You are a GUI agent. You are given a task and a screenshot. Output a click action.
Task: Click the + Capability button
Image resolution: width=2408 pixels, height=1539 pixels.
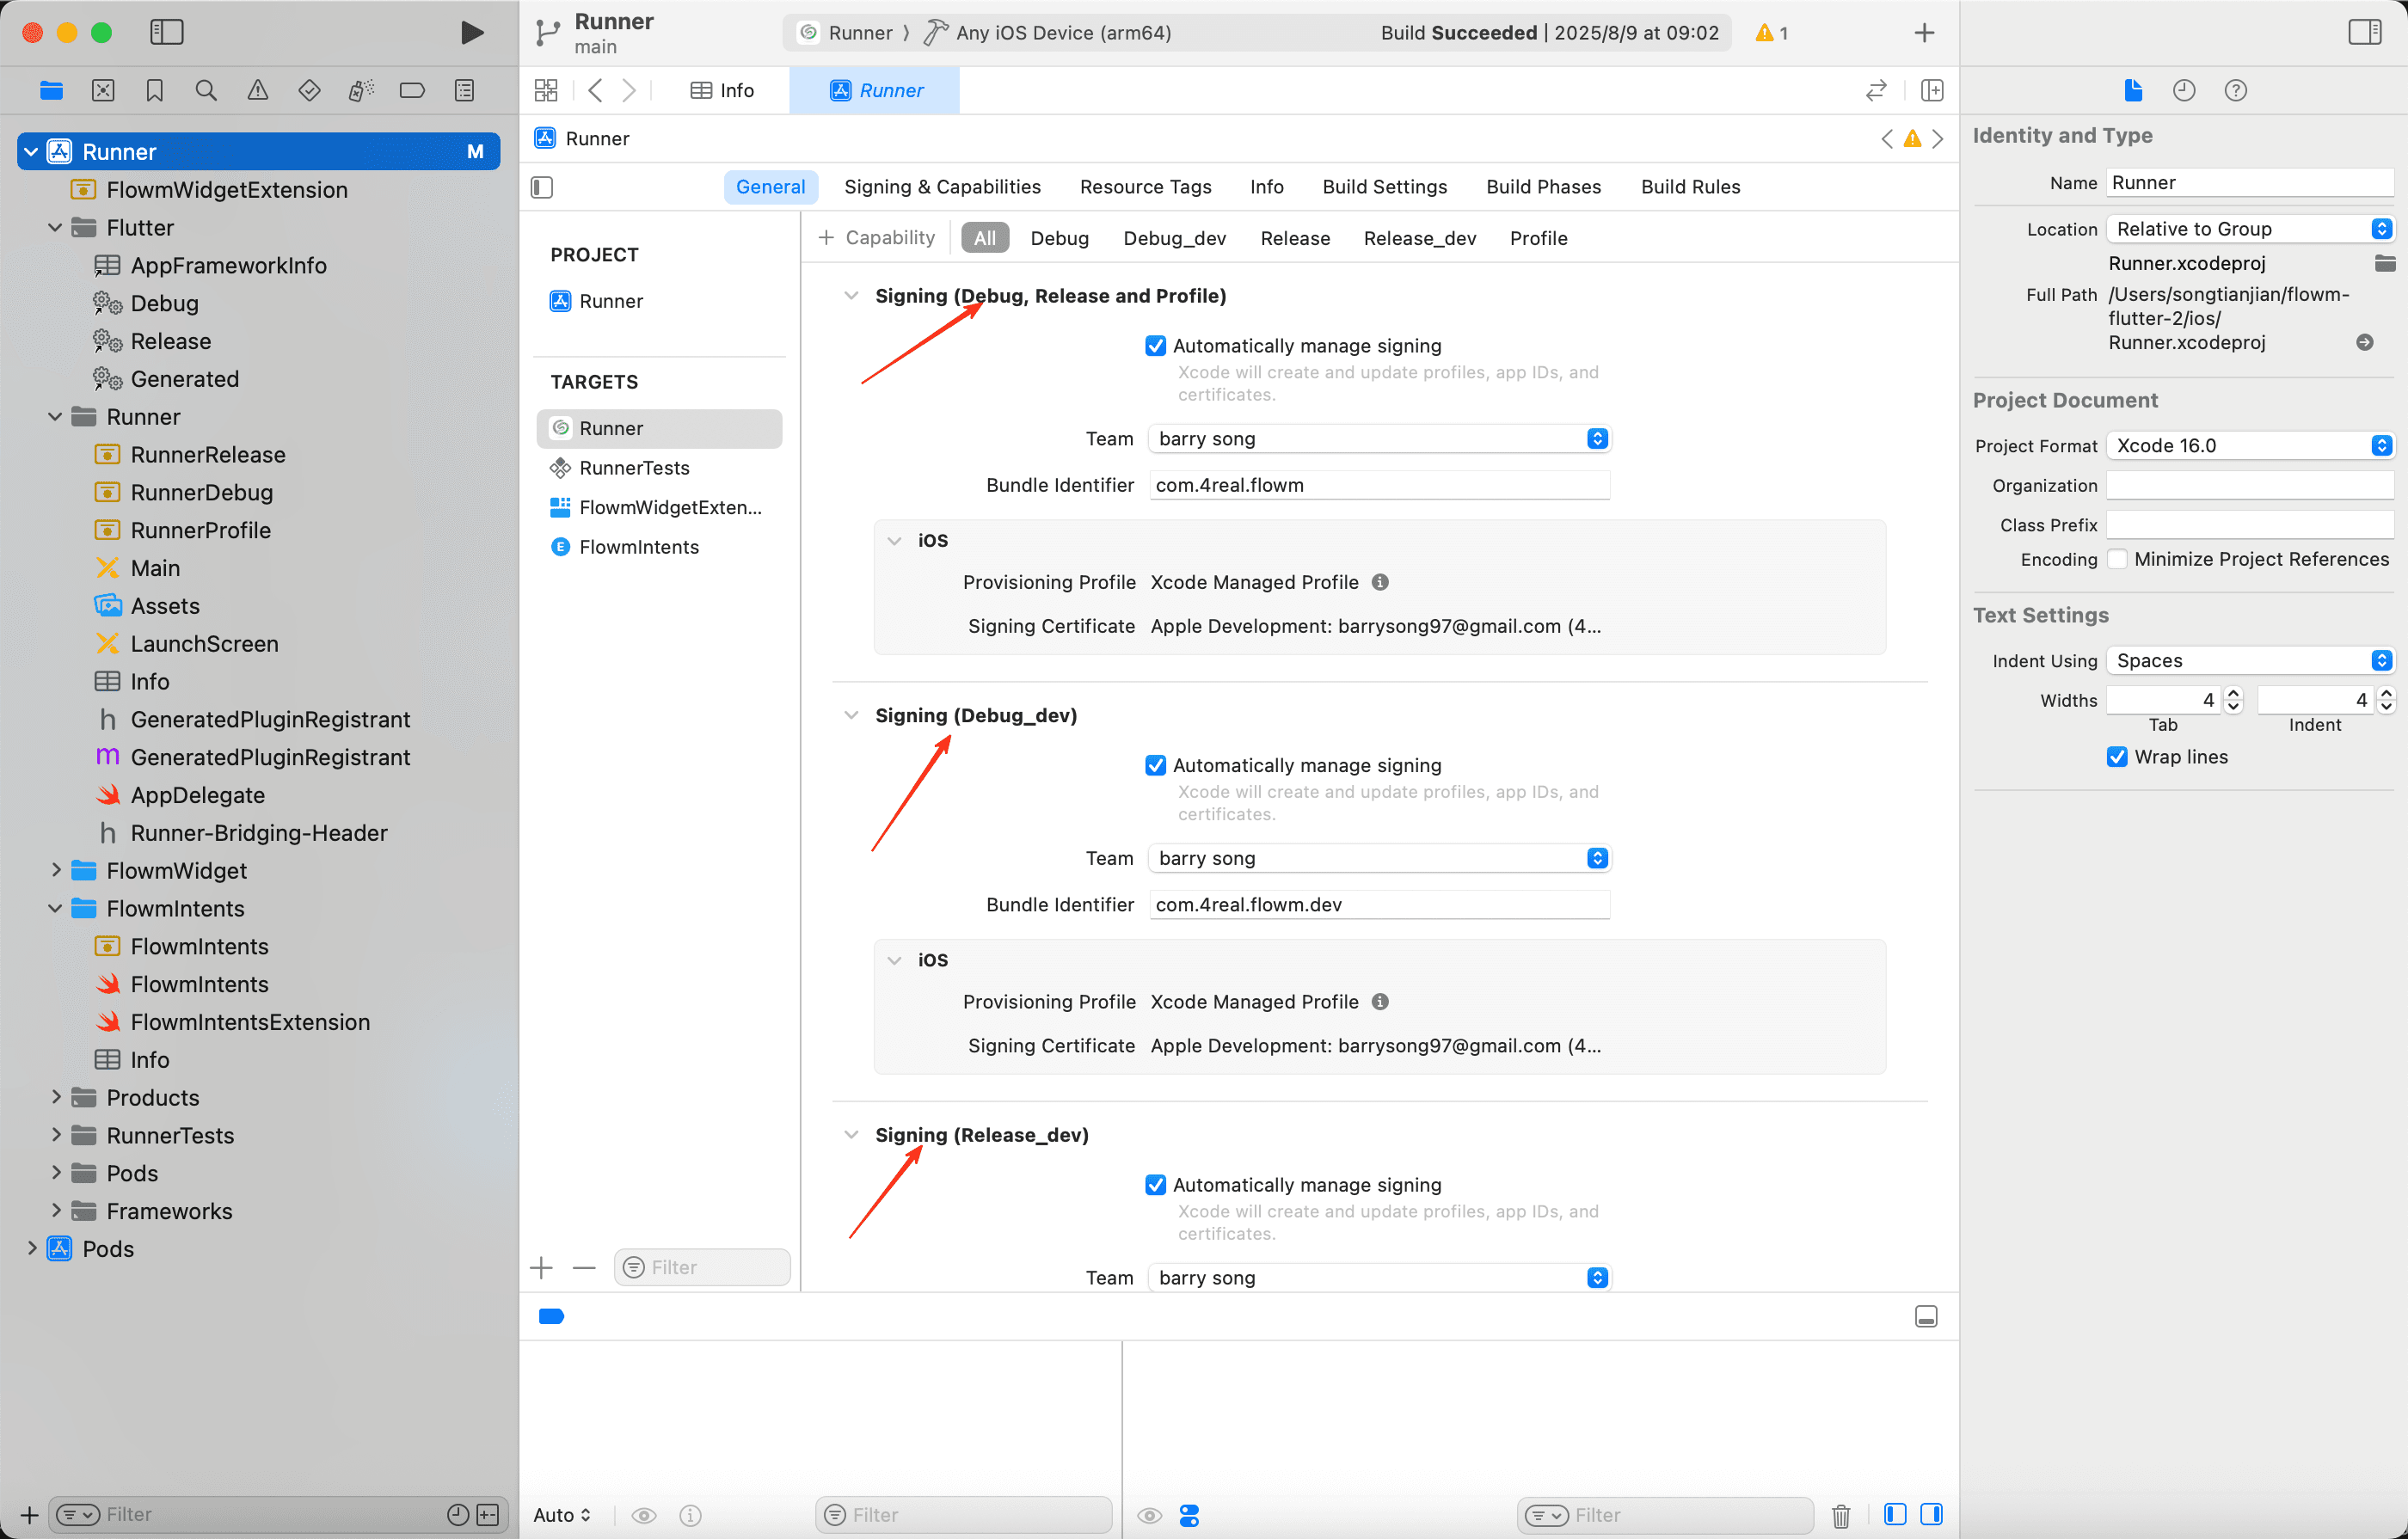coord(877,238)
